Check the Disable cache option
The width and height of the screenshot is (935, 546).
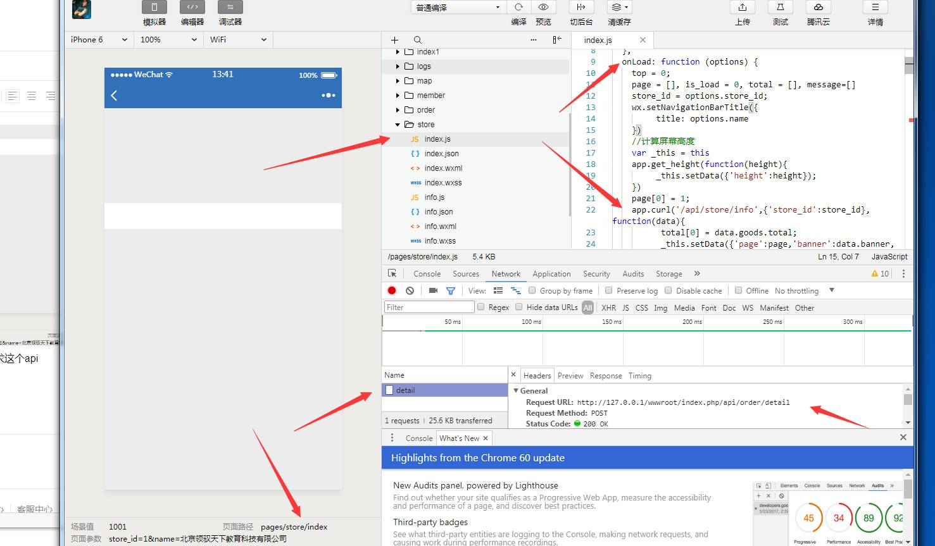pyautogui.click(x=668, y=290)
